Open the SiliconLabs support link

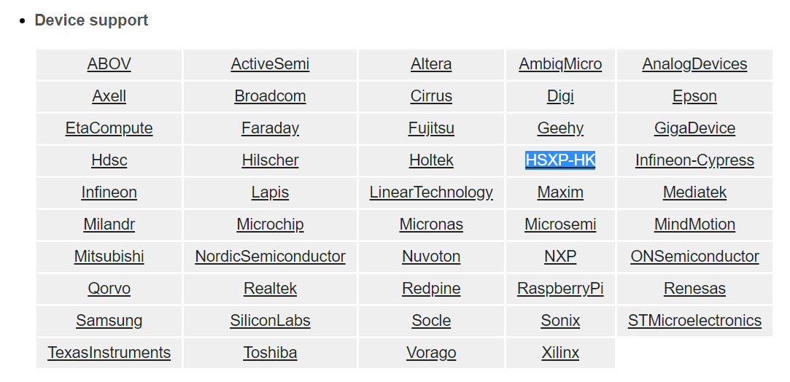click(270, 321)
